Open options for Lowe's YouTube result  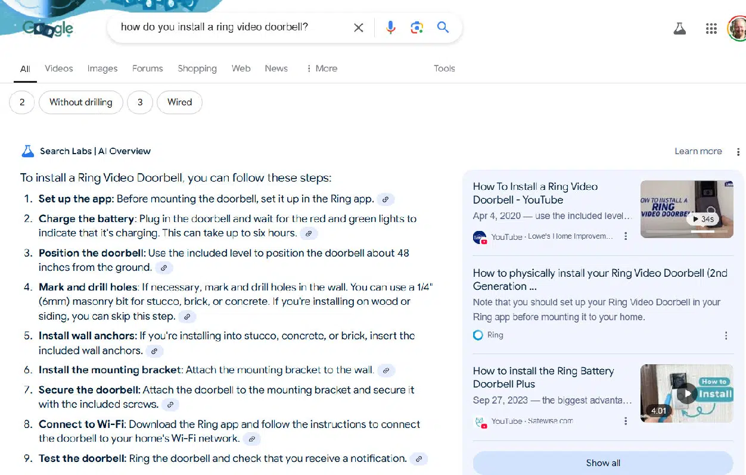(x=625, y=236)
